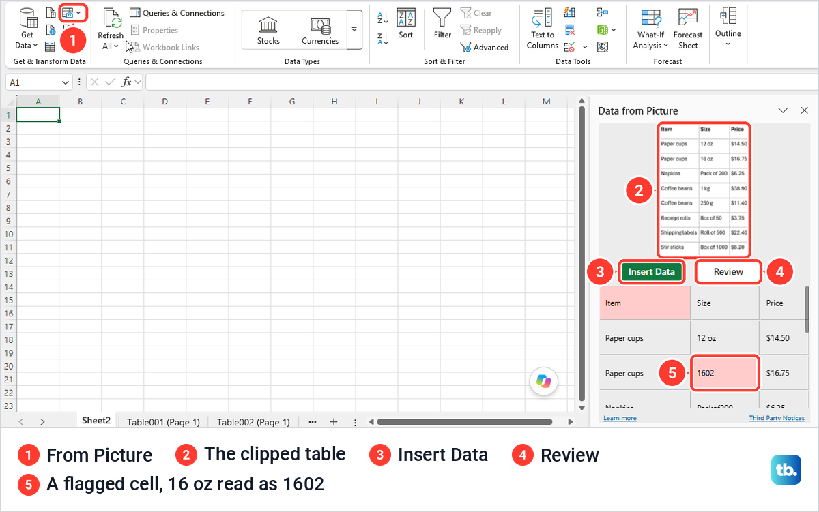The height and width of the screenshot is (512, 819).
Task: Select row header 10
Action: coord(8,234)
